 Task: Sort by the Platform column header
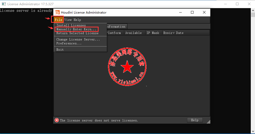[115, 33]
